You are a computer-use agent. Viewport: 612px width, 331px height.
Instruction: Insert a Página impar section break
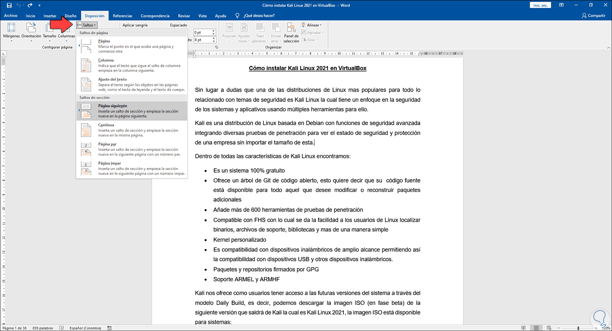[131, 168]
